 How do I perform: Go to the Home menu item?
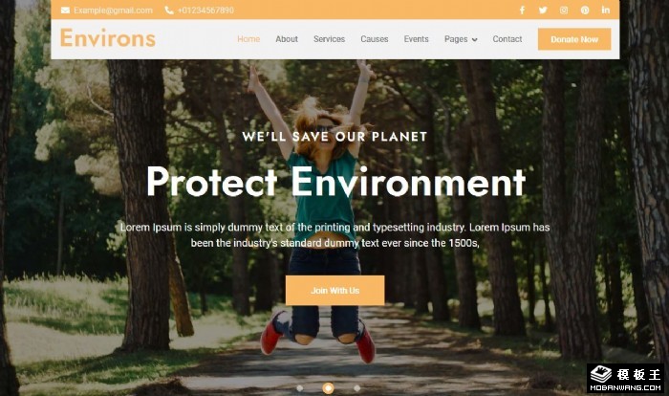[x=248, y=39]
